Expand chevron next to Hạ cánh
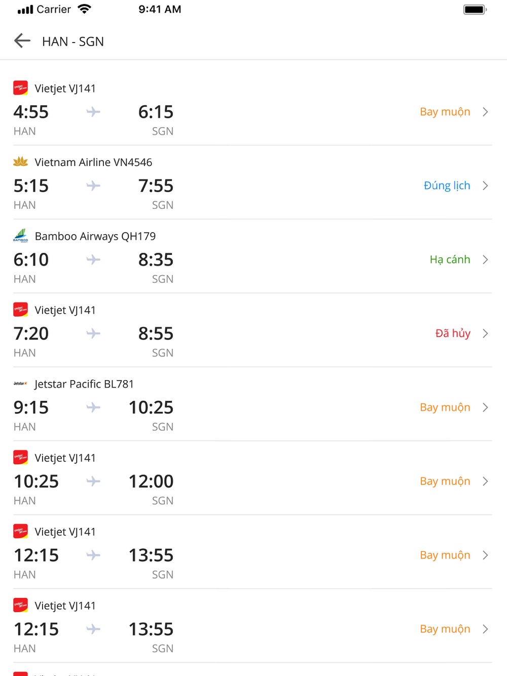 click(485, 260)
